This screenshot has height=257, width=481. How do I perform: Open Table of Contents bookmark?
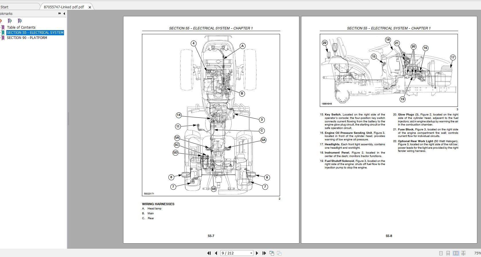tap(21, 28)
